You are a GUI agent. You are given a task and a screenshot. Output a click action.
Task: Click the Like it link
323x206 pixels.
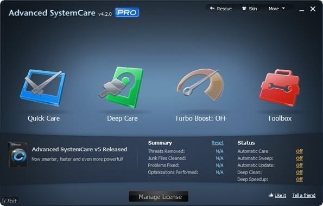(x=280, y=195)
